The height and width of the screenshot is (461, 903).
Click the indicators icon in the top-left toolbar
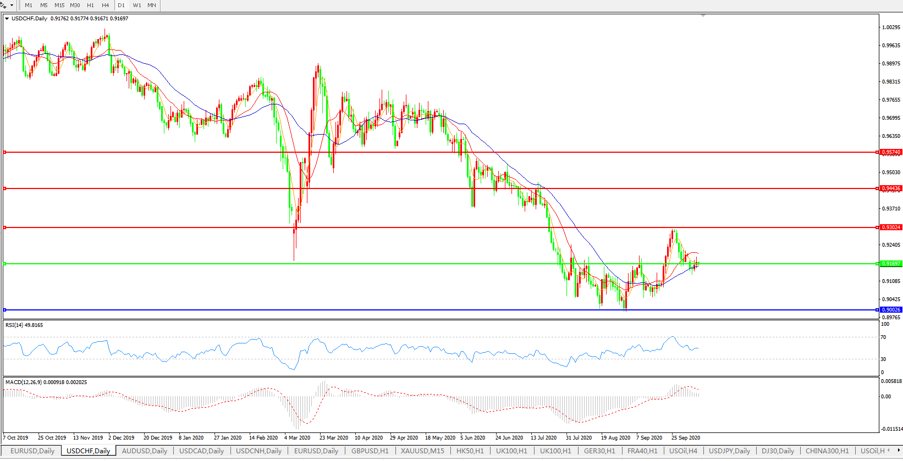3,5
